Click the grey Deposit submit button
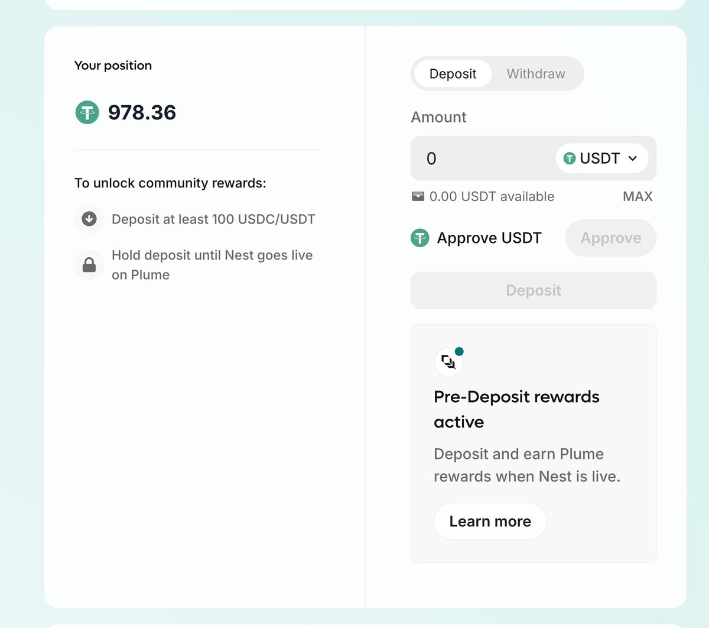Screen dimensions: 709x628 [534, 290]
